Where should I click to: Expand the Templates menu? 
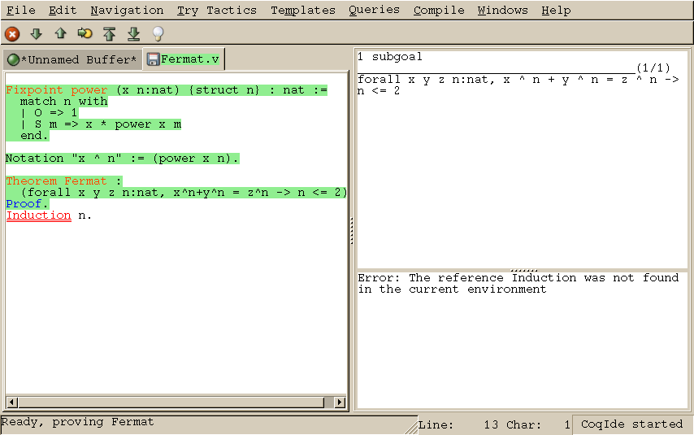pyautogui.click(x=302, y=11)
